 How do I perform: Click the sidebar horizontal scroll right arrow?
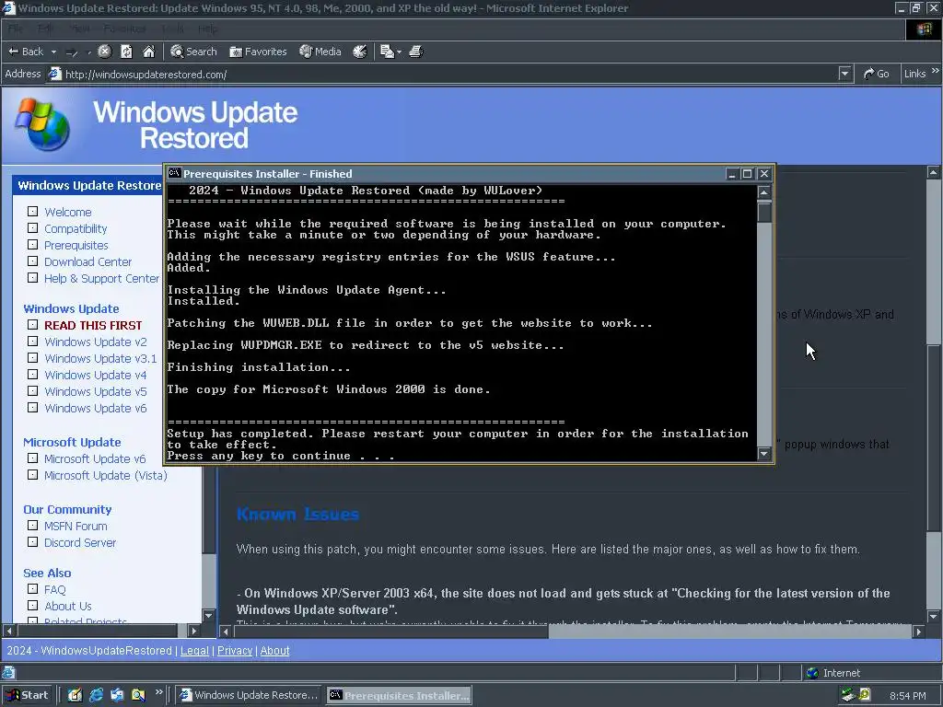tap(193, 632)
